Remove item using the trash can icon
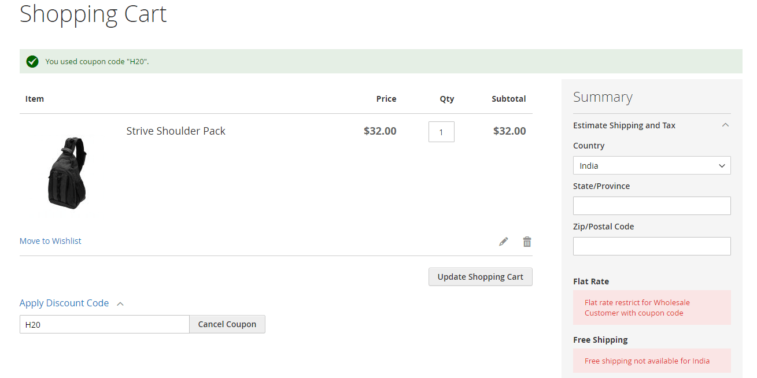Image resolution: width=757 pixels, height=378 pixels. 527,242
